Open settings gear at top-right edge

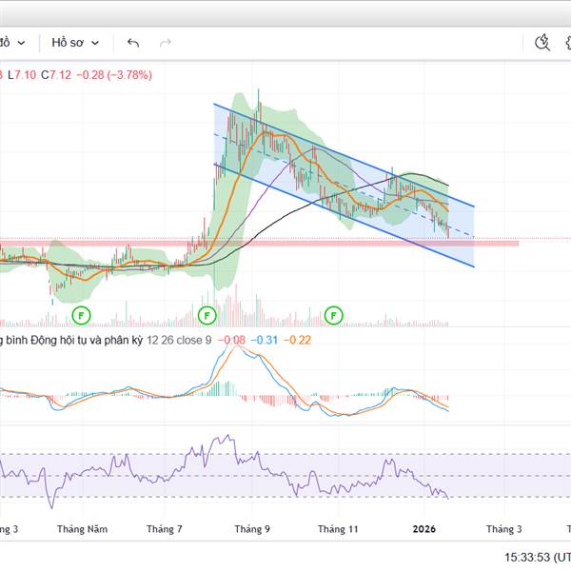pyautogui.click(x=567, y=42)
